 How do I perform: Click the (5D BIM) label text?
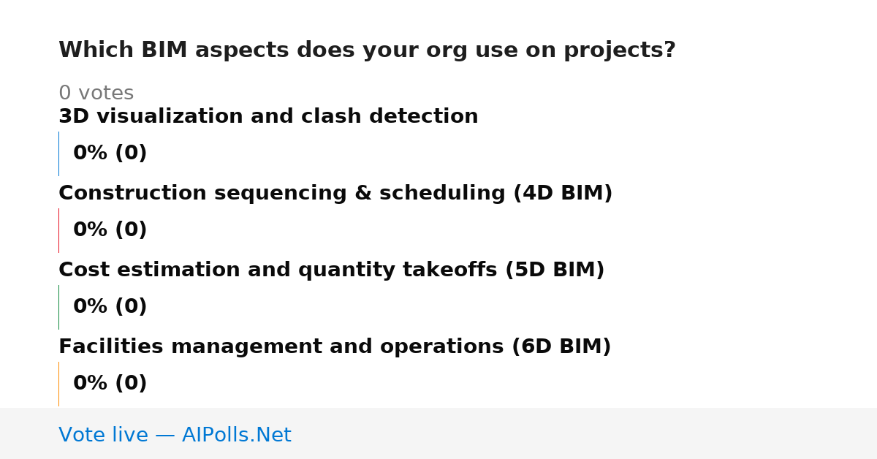(x=555, y=270)
